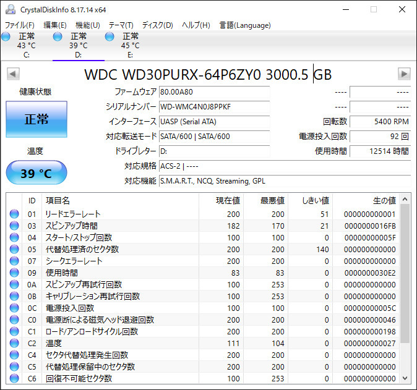Click status orb of attribute 07 シークエラーレート
Screen dimensions: 417x390
pyautogui.click(x=14, y=261)
